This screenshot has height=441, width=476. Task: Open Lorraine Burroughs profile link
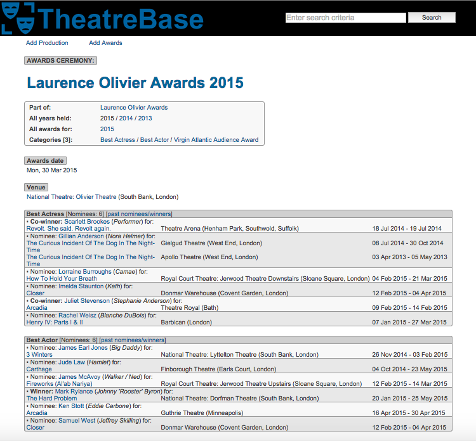[85, 272]
